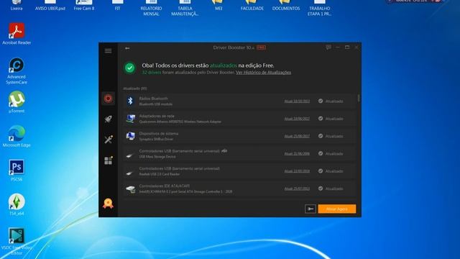
Task: Click the network adapter device icon
Action: [131, 119]
